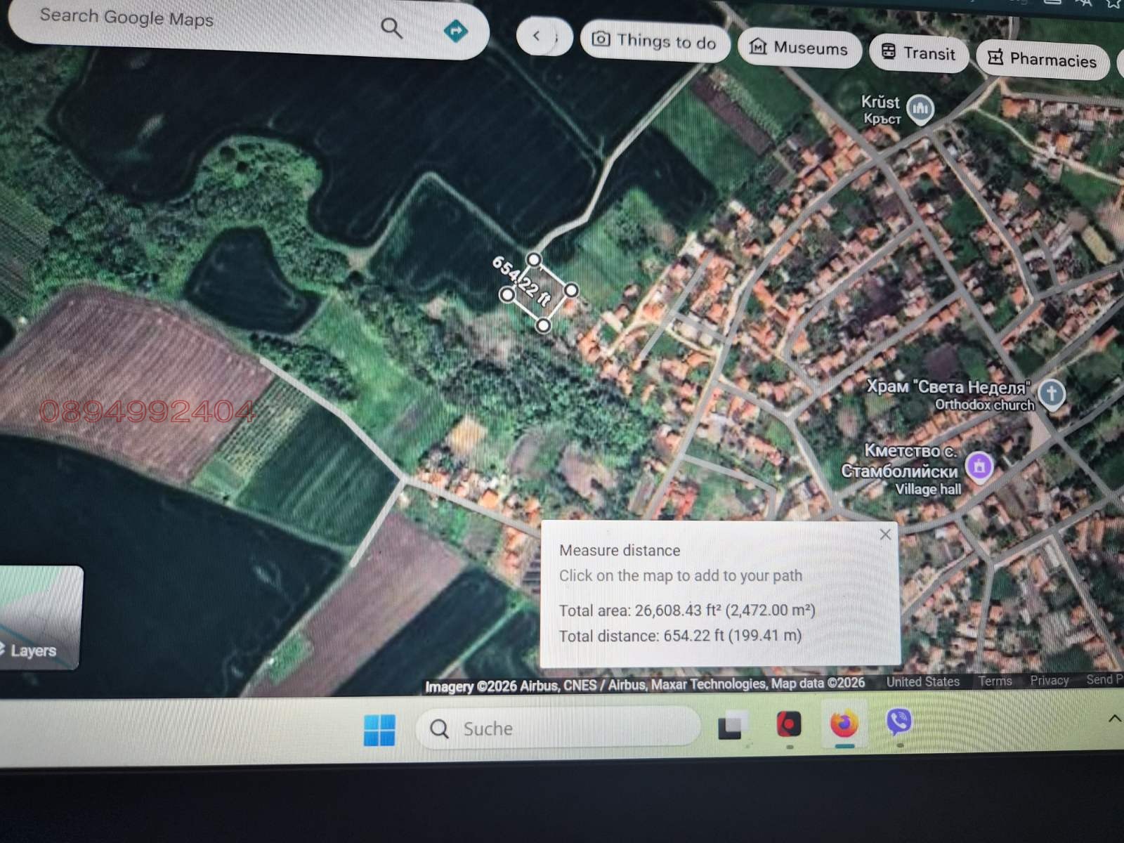Screen dimensions: 1124x843
Task: Open directions via blue arrow icon
Action: pyautogui.click(x=456, y=31)
